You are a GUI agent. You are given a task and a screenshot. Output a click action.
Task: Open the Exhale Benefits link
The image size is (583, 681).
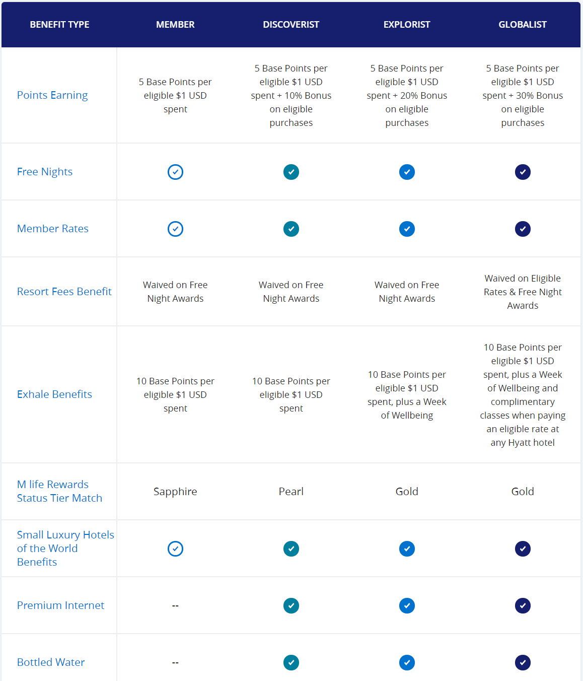[x=54, y=394]
